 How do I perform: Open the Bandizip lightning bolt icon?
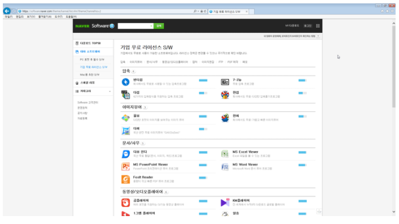pyautogui.click(x=125, y=82)
